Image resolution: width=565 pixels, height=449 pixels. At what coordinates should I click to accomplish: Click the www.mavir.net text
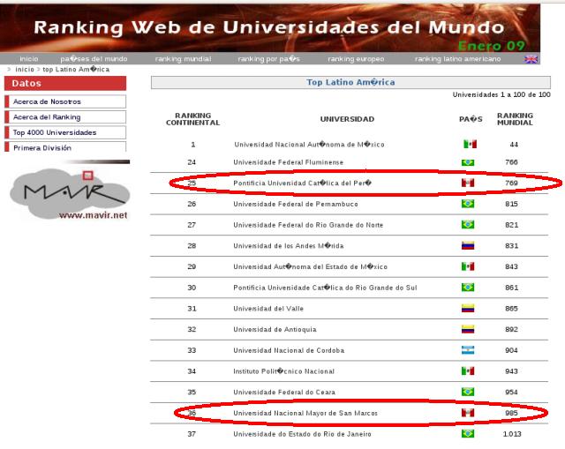click(93, 215)
